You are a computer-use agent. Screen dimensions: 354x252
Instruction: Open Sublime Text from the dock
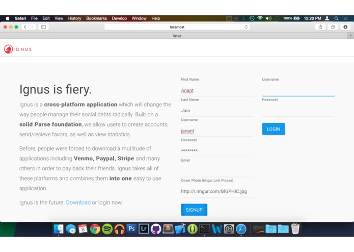(168, 229)
